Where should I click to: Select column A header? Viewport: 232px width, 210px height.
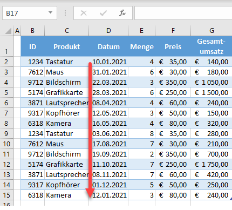point(17,31)
